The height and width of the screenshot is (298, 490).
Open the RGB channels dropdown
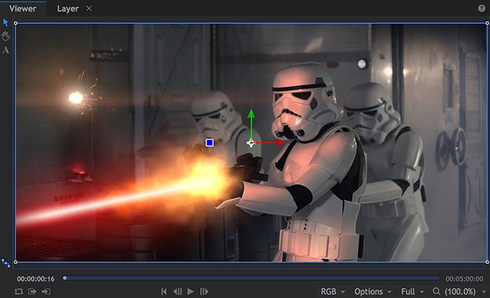[333, 291]
